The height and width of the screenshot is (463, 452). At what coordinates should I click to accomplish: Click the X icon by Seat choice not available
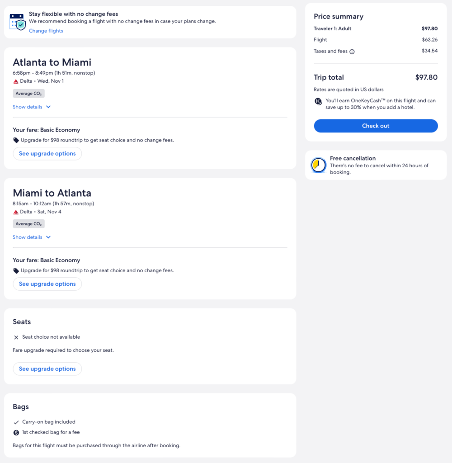16,337
